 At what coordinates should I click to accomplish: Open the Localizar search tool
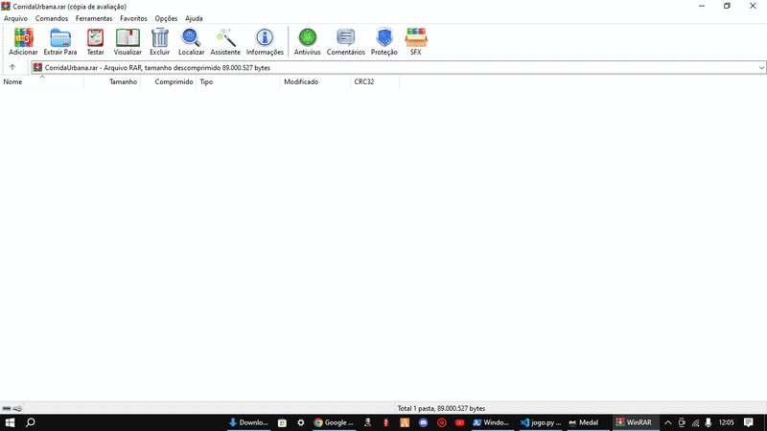tap(192, 40)
